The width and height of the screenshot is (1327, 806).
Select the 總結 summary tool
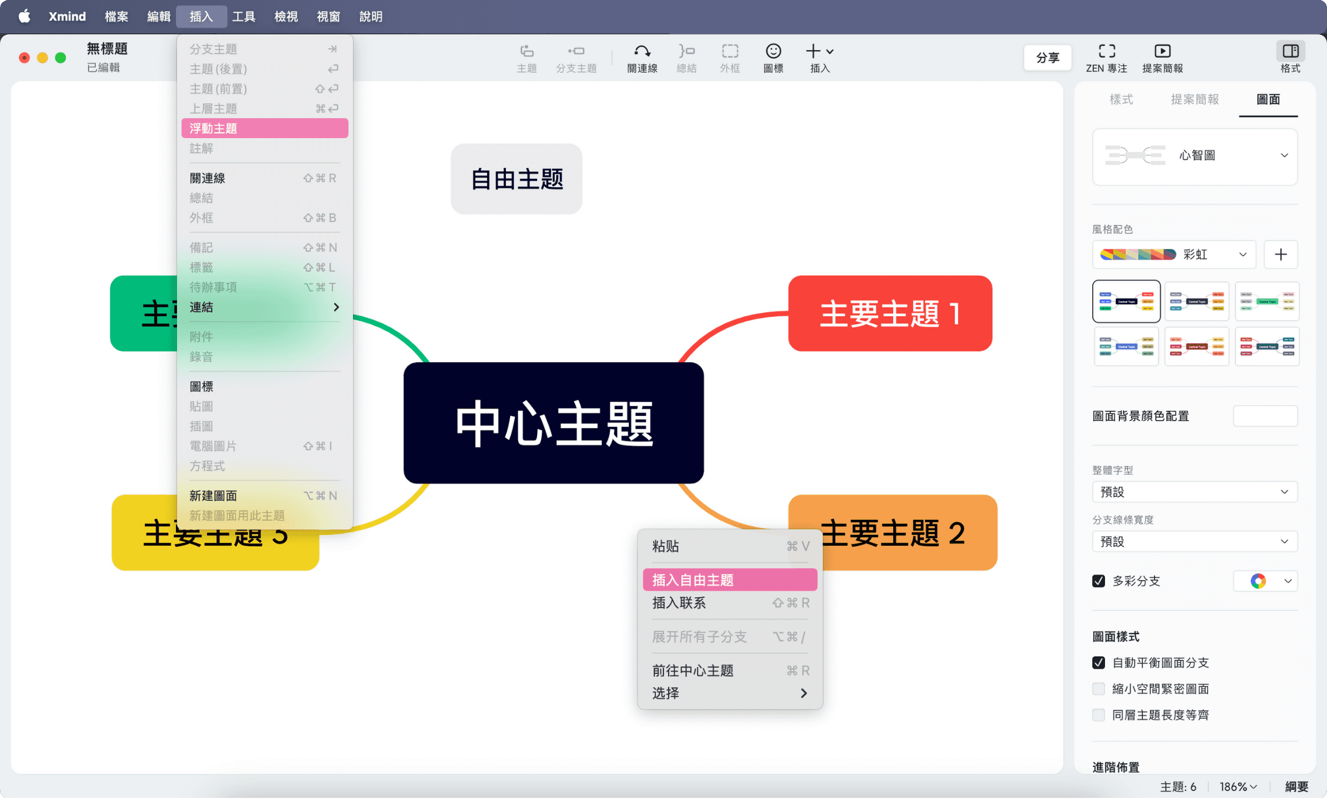(x=685, y=58)
